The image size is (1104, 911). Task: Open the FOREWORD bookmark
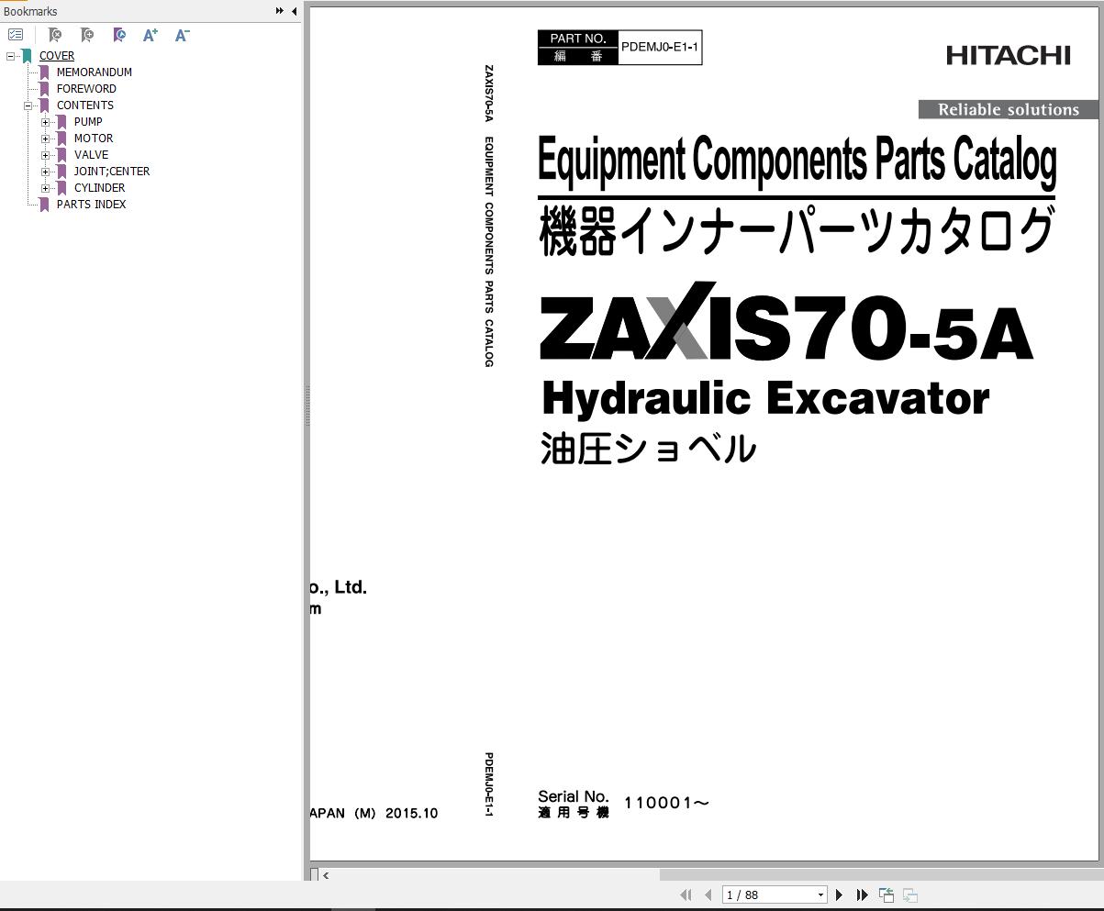(x=86, y=89)
